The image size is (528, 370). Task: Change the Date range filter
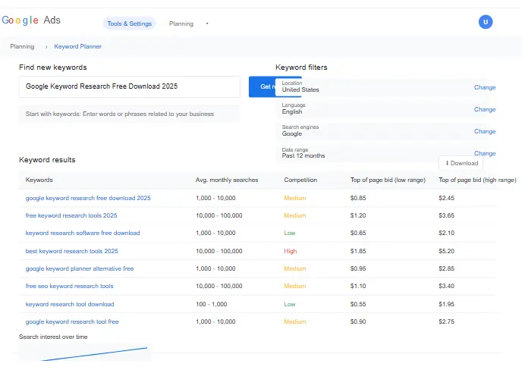[485, 153]
